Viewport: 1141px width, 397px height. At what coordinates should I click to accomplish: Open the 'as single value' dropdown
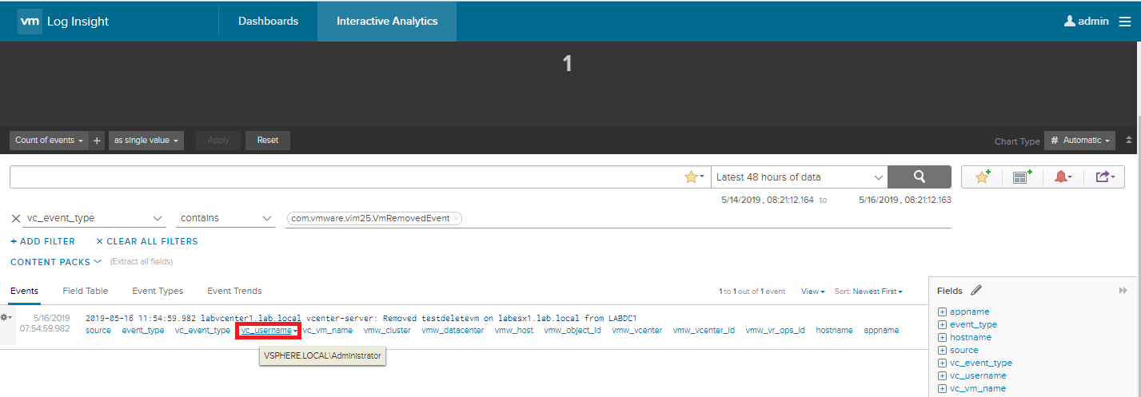[x=146, y=141]
